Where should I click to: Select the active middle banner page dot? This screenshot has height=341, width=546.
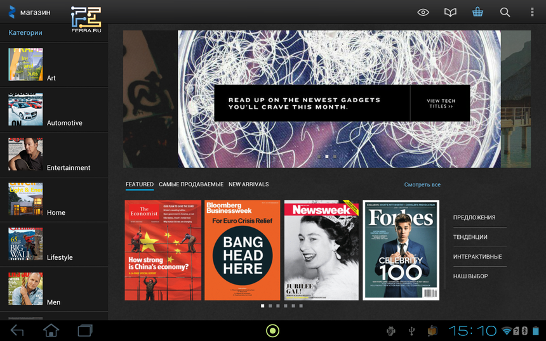tap(326, 157)
